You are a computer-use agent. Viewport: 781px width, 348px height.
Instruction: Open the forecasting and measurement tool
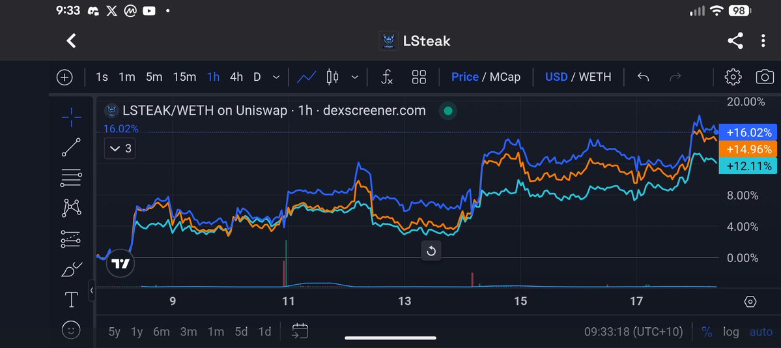[71, 239]
